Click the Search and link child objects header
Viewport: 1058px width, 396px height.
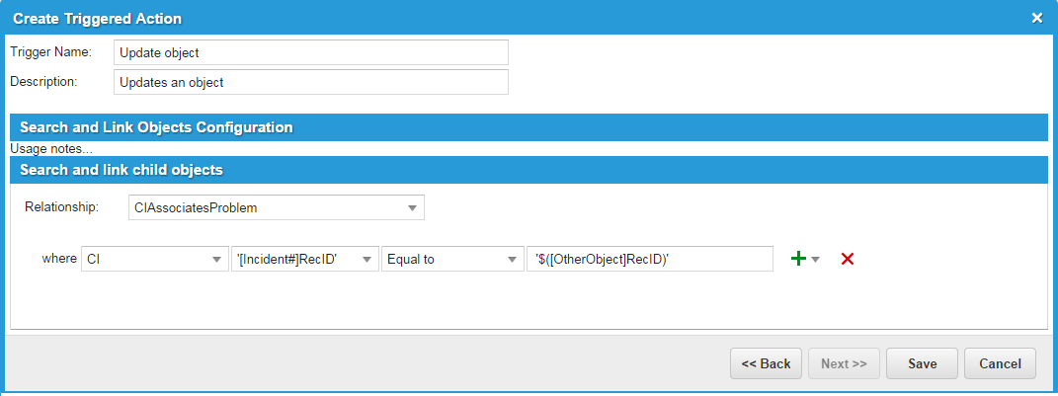point(528,170)
